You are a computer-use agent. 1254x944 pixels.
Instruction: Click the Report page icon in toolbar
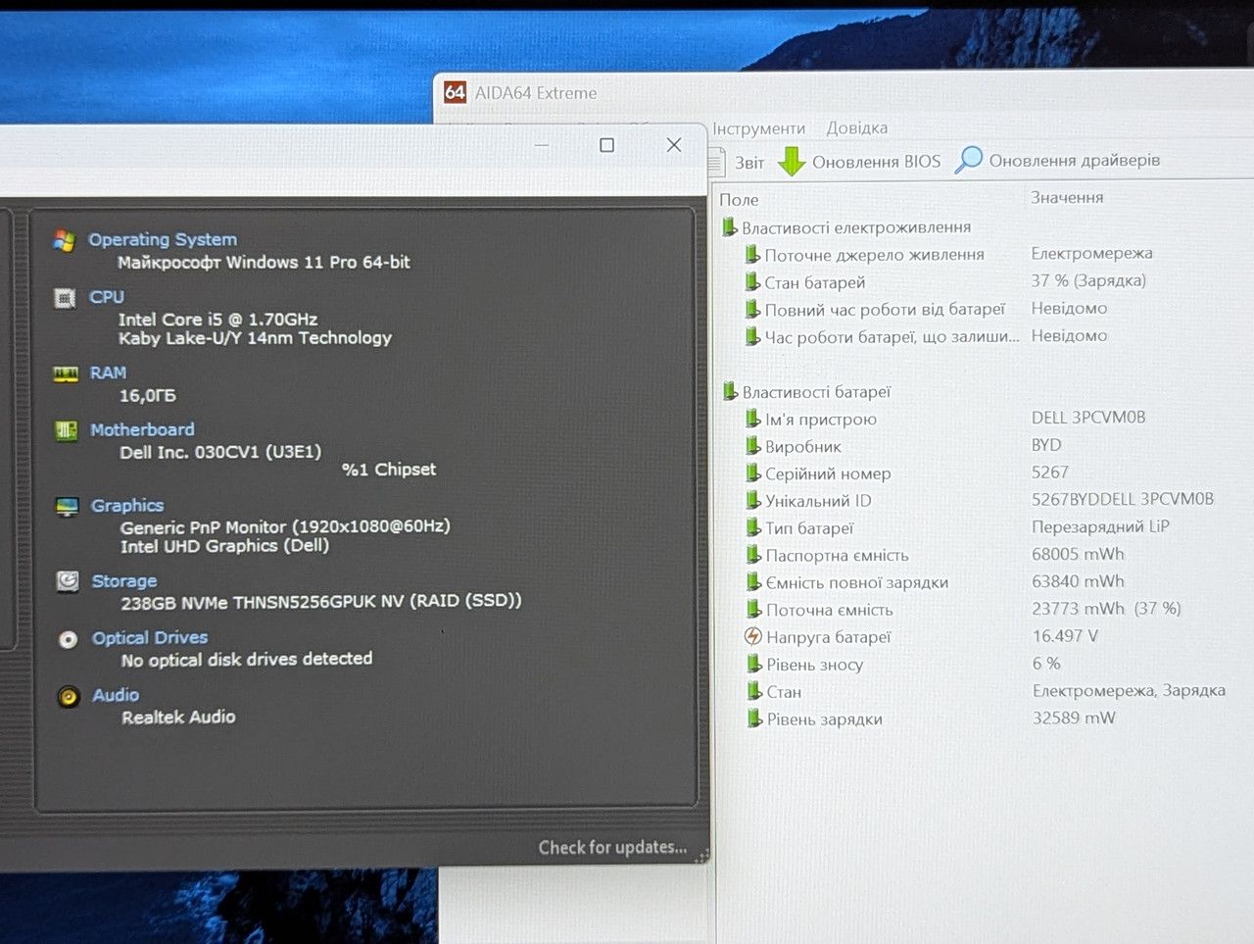[x=718, y=162]
